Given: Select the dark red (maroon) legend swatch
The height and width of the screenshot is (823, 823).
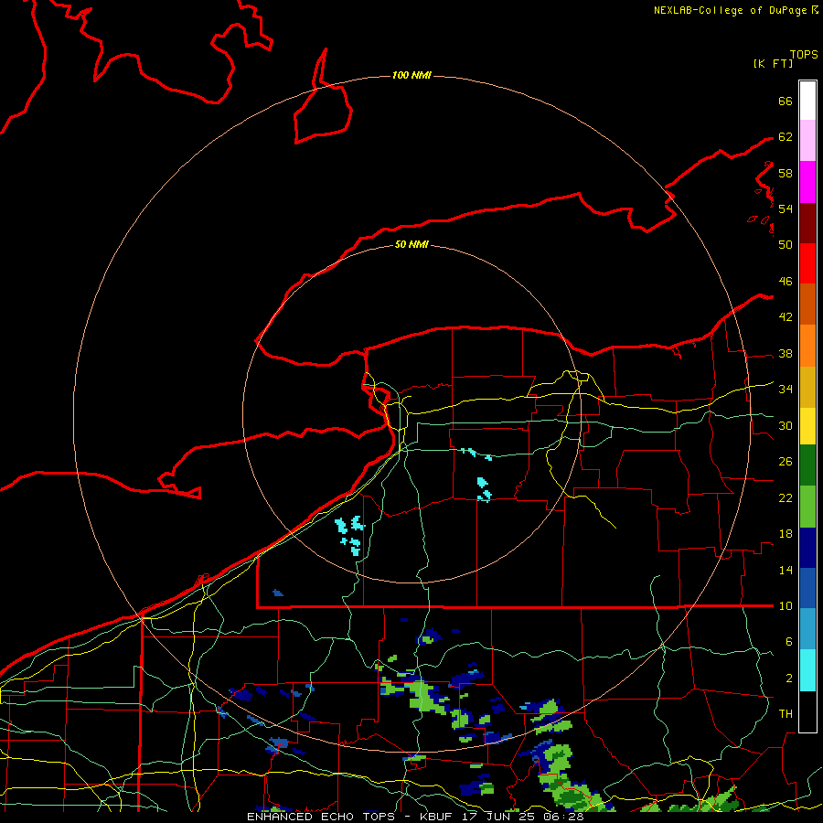Looking at the screenshot, I should (807, 223).
